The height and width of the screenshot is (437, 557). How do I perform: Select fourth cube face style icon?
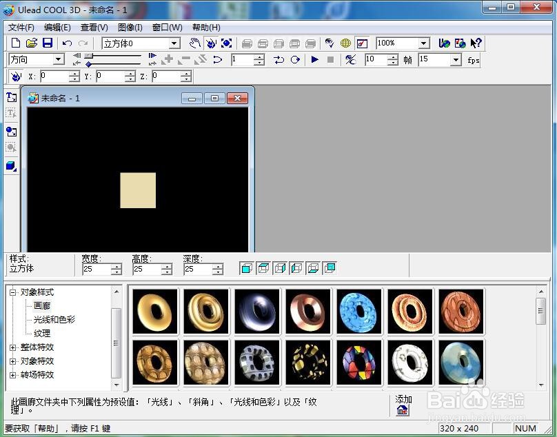coord(296,268)
